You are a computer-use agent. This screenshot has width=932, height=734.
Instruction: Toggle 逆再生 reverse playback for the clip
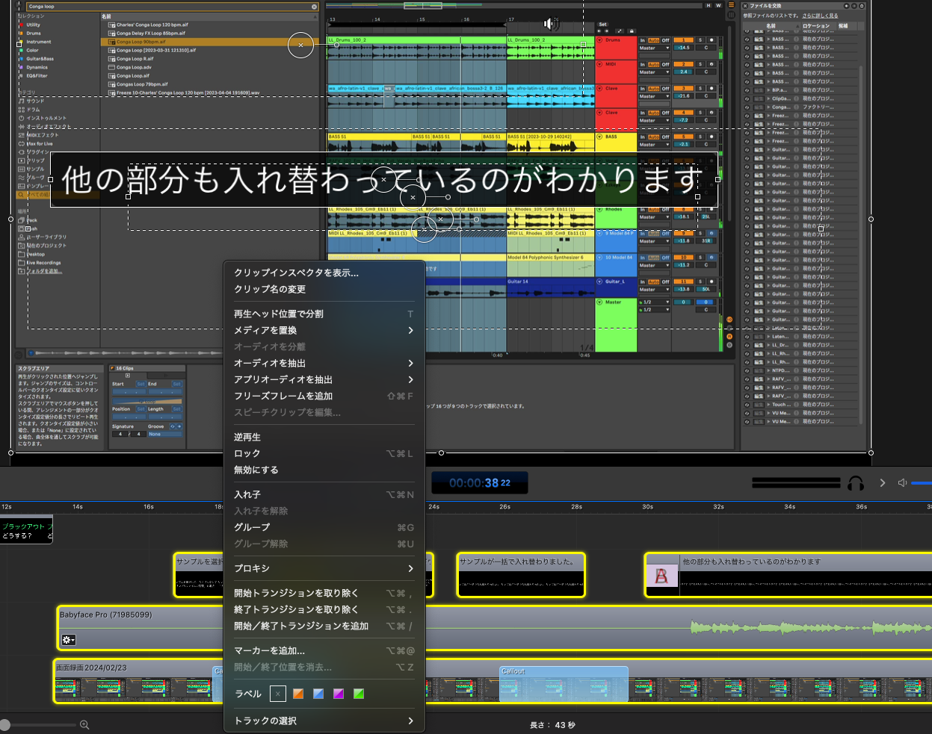pos(247,437)
